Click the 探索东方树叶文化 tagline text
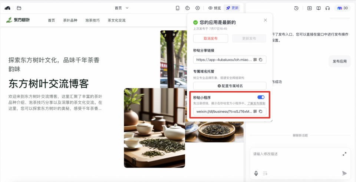The image size is (356, 182). (x=54, y=64)
